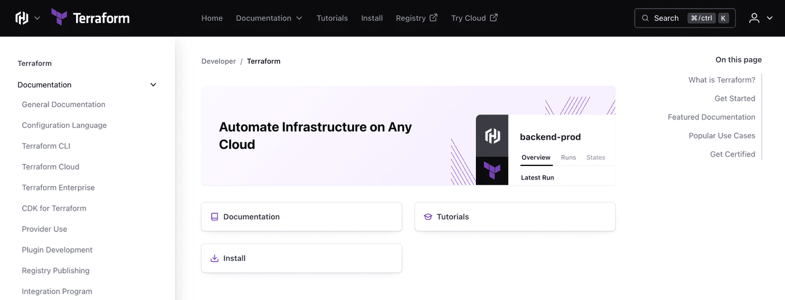785x300 pixels.
Task: Click purple Terraform logo tile in hero
Action: 492,171
